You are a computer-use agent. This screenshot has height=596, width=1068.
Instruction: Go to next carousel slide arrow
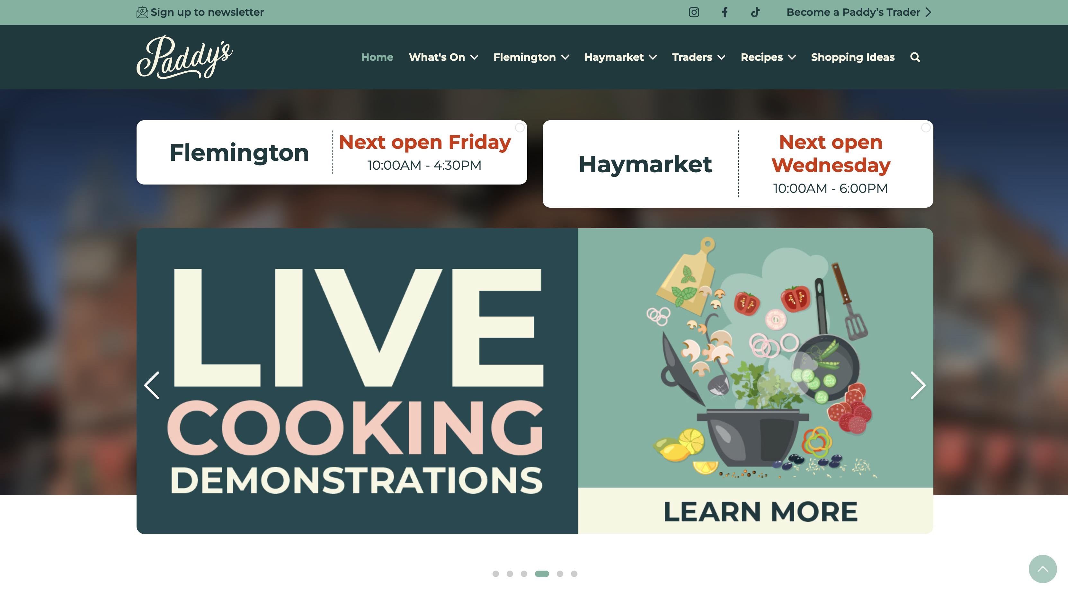pos(918,385)
